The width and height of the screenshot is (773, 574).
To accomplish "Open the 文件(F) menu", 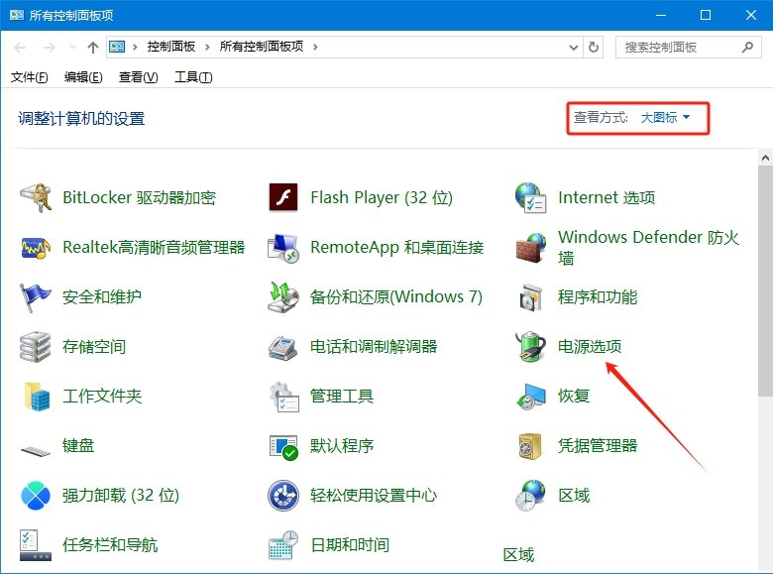I will pos(29,77).
